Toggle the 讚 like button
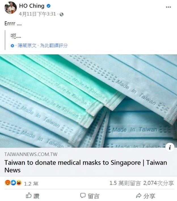Viewport: 177px width, 201px height. click(x=33, y=196)
